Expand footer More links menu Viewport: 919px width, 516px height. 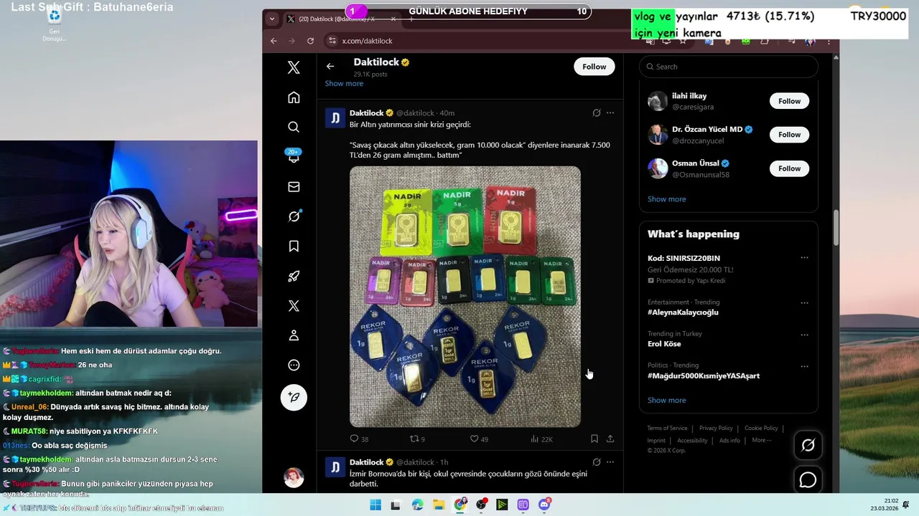coord(761,440)
